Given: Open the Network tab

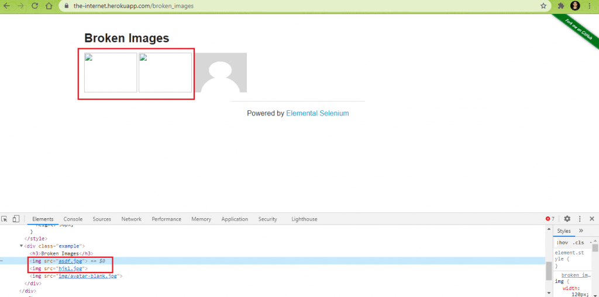Looking at the screenshot, I should point(132,219).
